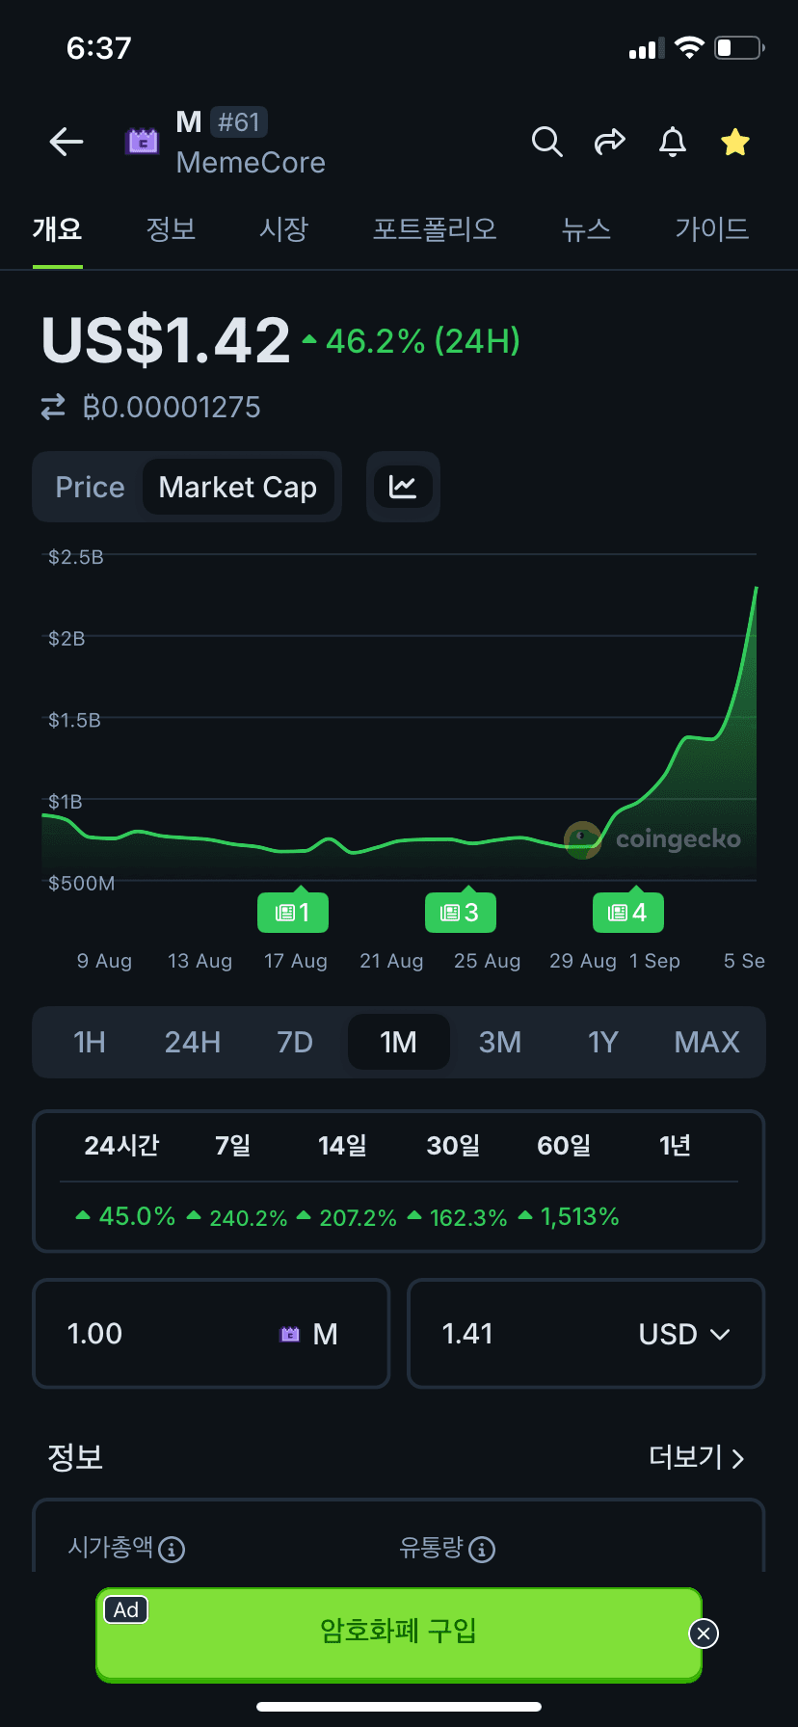
Task: Select the Market Cap chart toggle
Action: (x=238, y=487)
